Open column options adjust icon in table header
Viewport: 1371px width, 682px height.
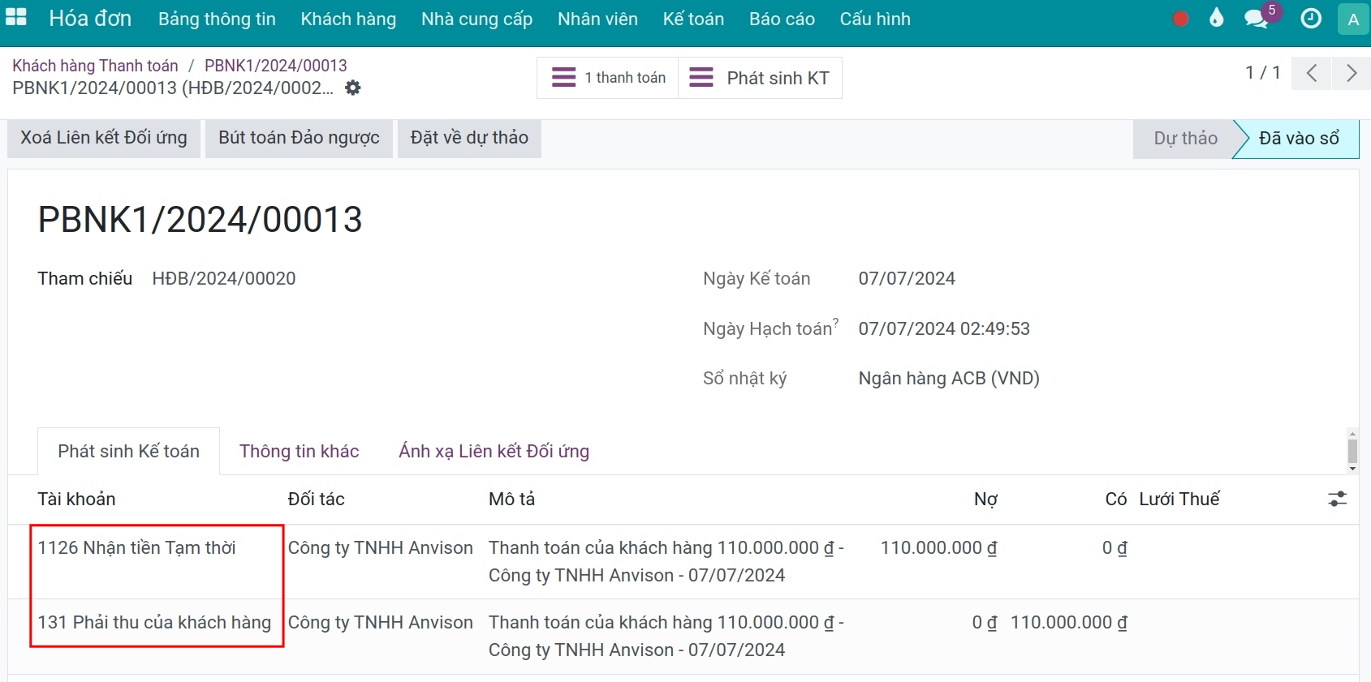(x=1337, y=499)
